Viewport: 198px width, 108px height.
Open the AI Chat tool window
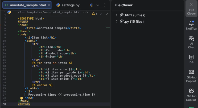(191, 42)
